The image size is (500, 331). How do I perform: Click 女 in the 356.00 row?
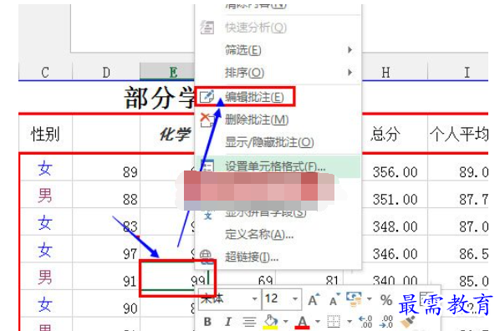45,168
